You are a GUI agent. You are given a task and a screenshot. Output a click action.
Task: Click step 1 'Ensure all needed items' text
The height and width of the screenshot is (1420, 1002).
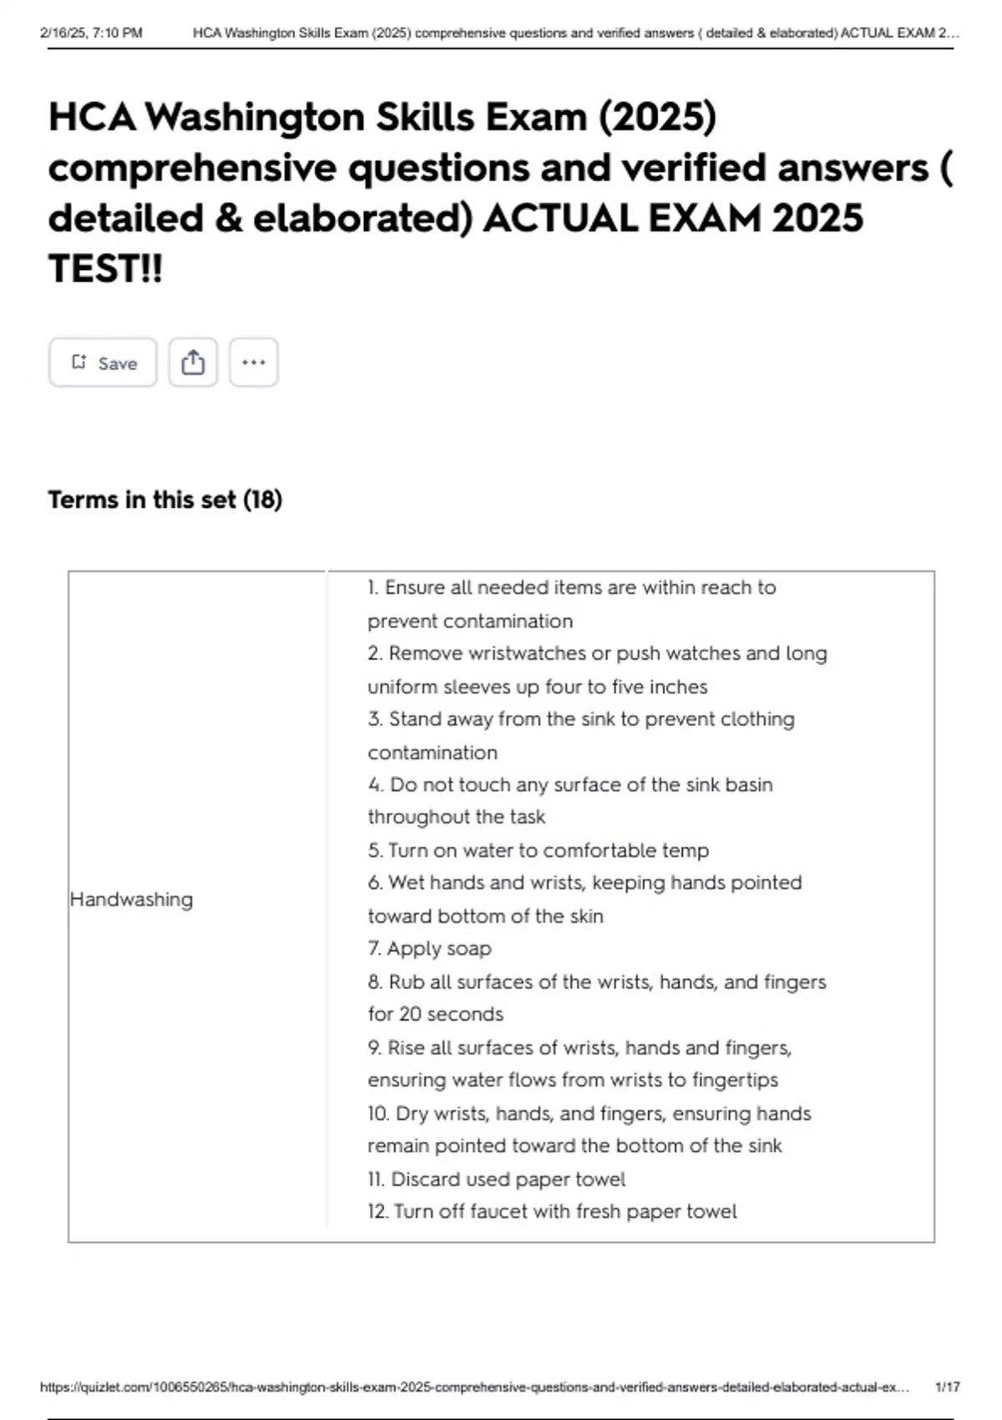tap(571, 588)
